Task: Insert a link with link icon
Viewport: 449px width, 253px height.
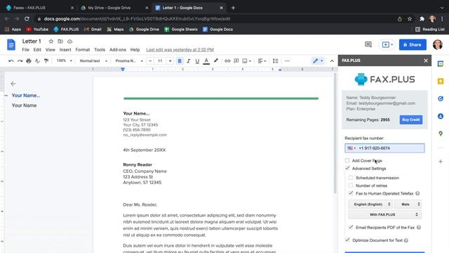Action: click(227, 61)
